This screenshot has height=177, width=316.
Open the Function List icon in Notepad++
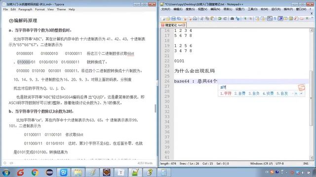point(296,19)
